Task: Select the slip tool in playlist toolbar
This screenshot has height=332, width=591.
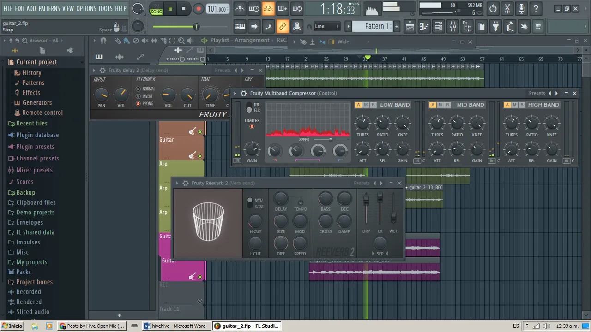Action: pyautogui.click(x=154, y=41)
